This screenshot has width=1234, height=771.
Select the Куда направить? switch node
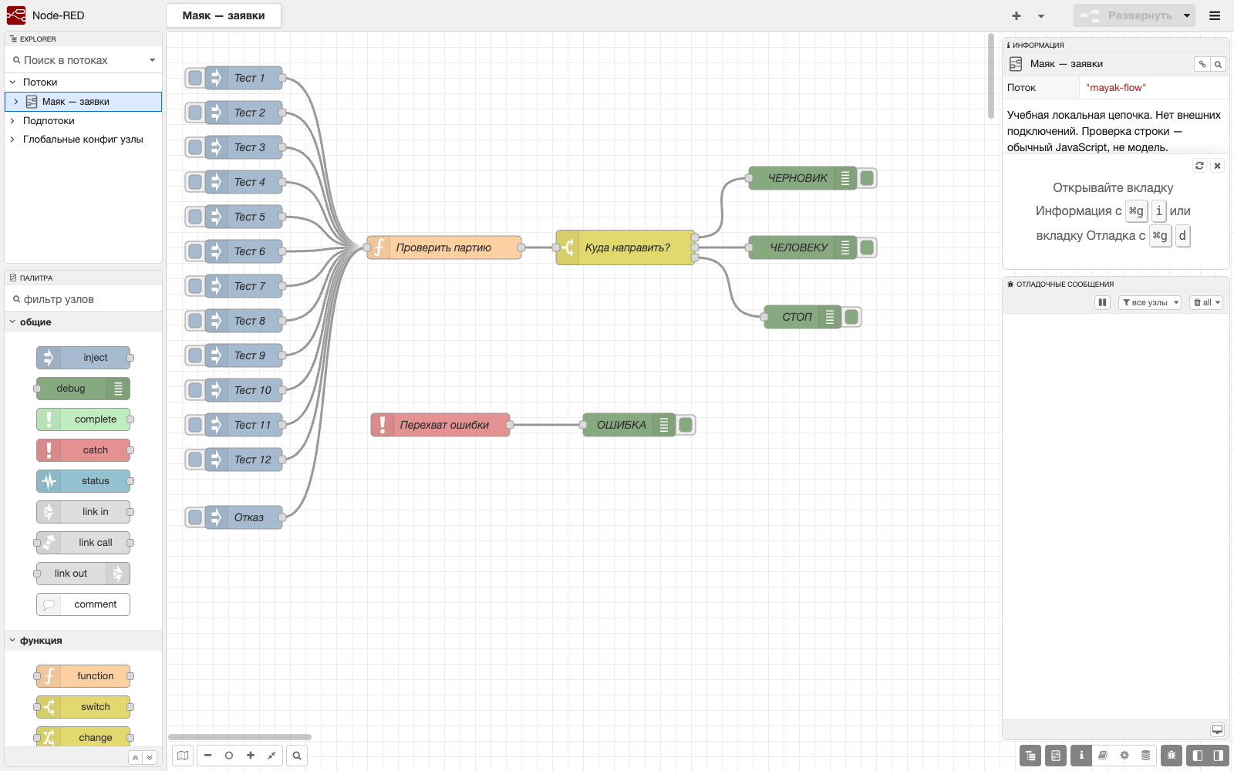click(625, 247)
